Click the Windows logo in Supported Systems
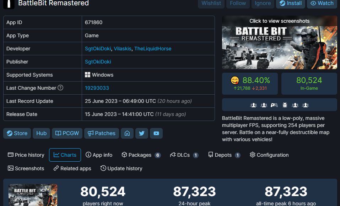Image resolution: width=340 pixels, height=206 pixels. click(x=87, y=75)
